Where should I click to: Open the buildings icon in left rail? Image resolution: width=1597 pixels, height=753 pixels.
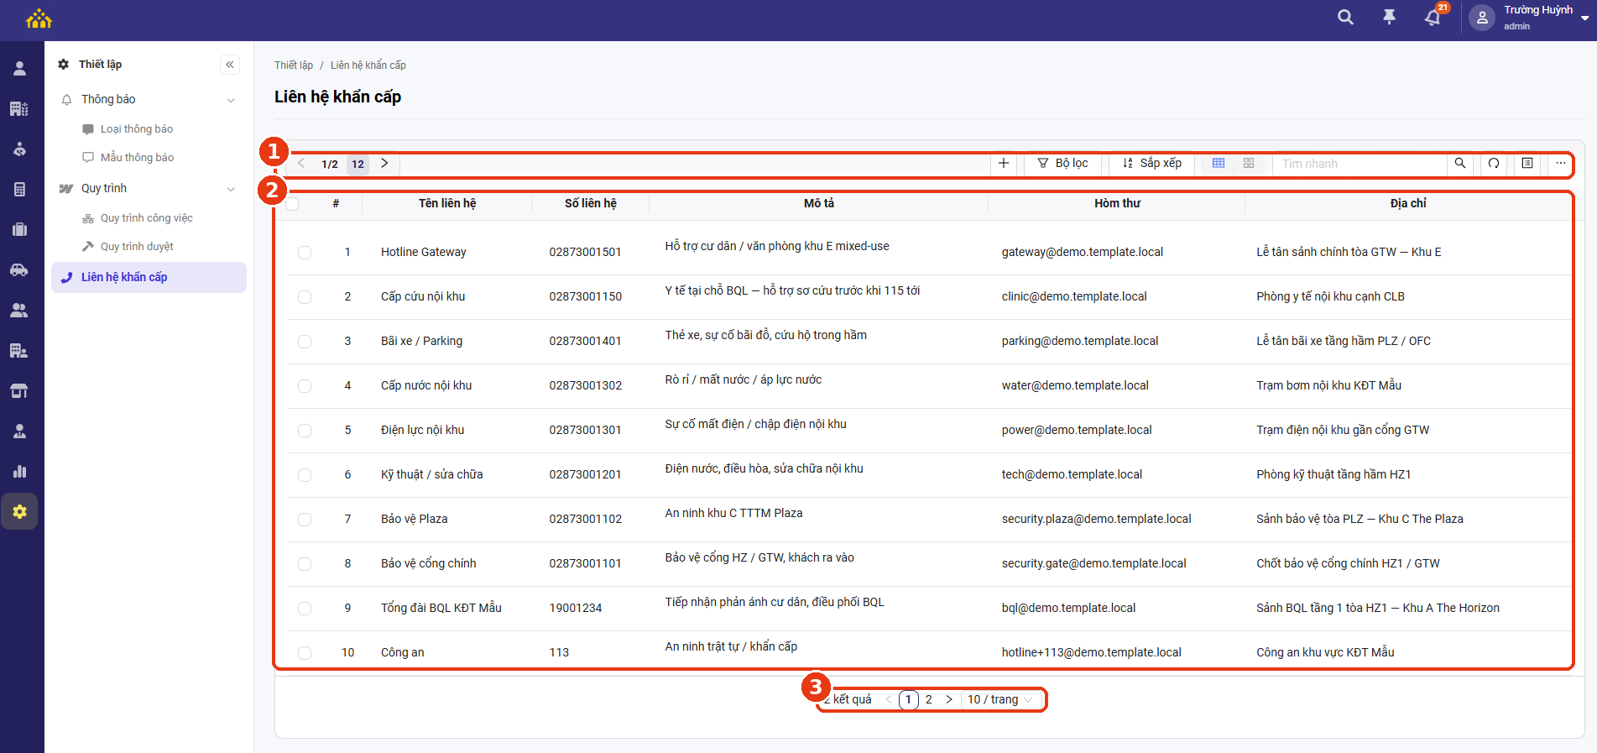(x=19, y=108)
